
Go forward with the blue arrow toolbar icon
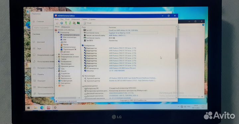coord(62,23)
